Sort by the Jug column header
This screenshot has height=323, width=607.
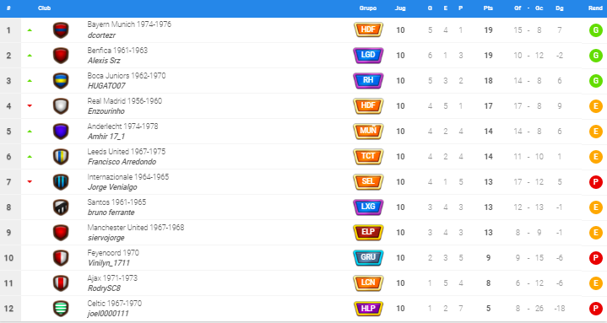(400, 8)
